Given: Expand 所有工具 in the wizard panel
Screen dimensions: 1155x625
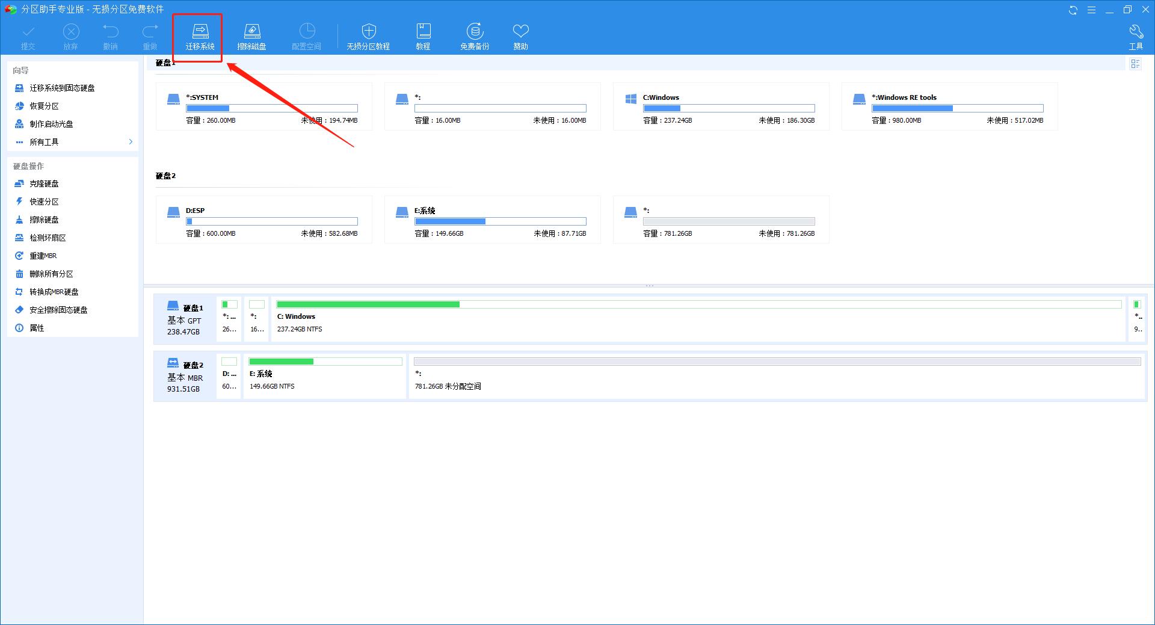Looking at the screenshot, I should click(x=72, y=142).
